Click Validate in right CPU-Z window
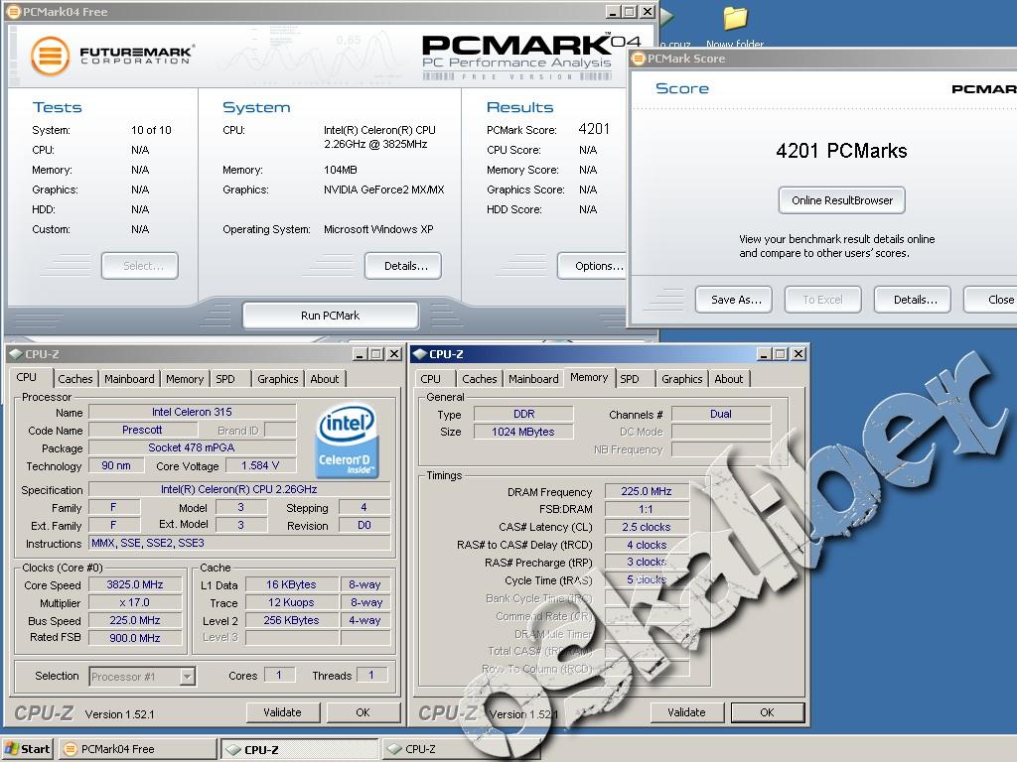The width and height of the screenshot is (1017, 762). point(687,712)
